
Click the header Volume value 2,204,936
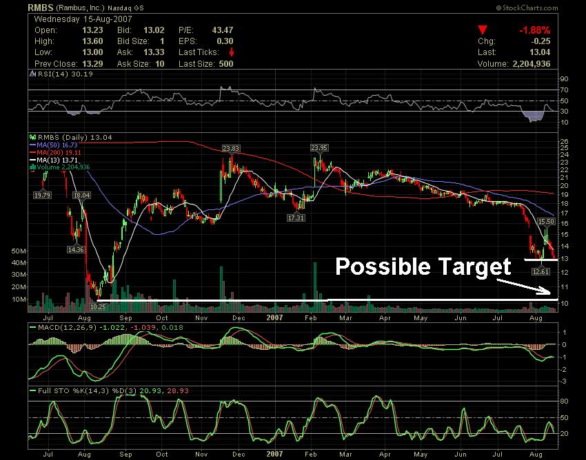[532, 63]
